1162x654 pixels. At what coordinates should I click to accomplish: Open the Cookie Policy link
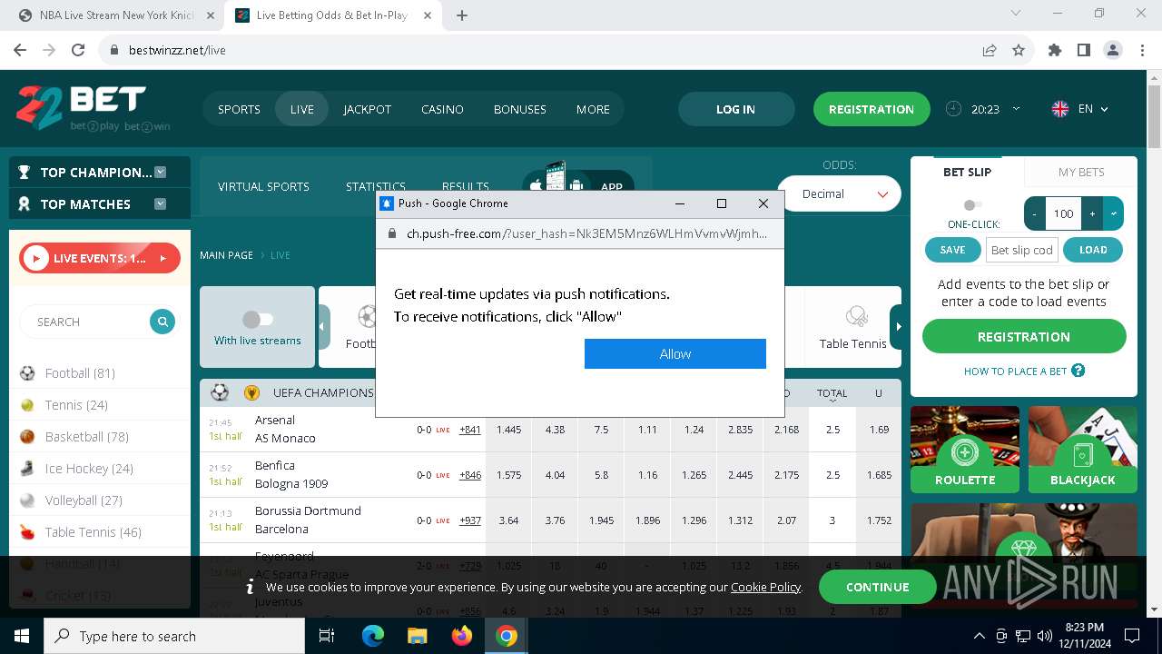pyautogui.click(x=765, y=588)
